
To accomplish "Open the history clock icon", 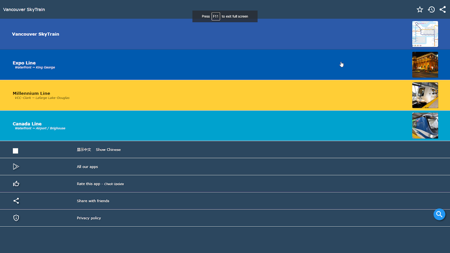I will pyautogui.click(x=431, y=9).
